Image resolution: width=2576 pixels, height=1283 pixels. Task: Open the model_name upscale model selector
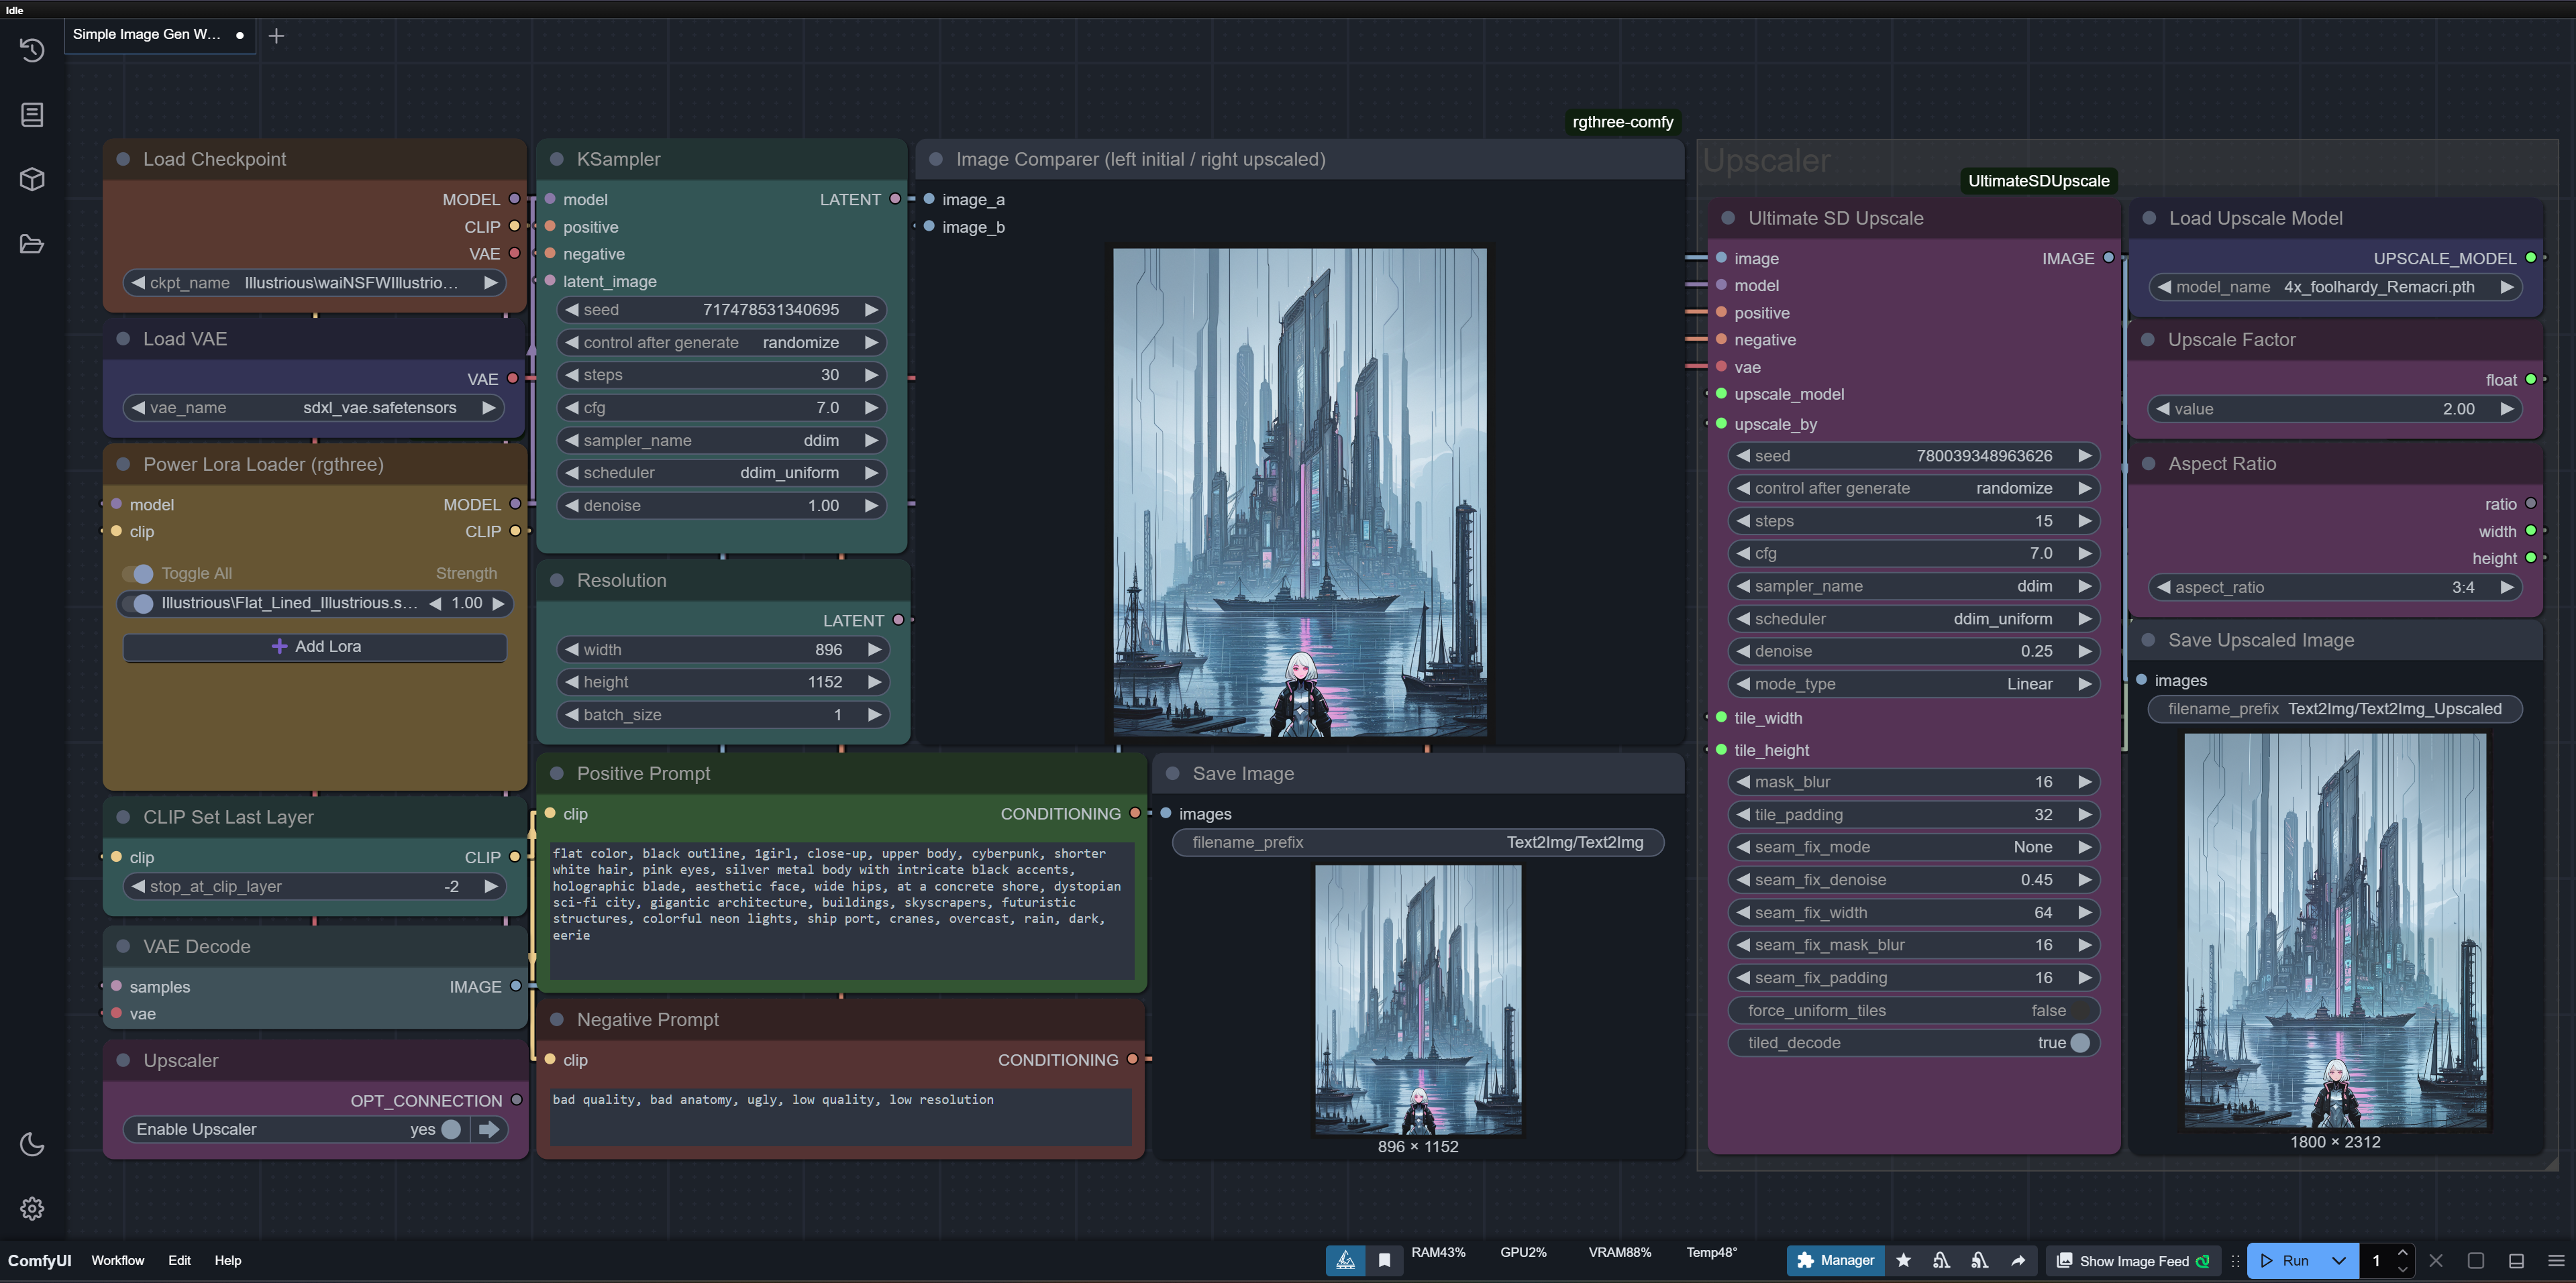click(2335, 287)
